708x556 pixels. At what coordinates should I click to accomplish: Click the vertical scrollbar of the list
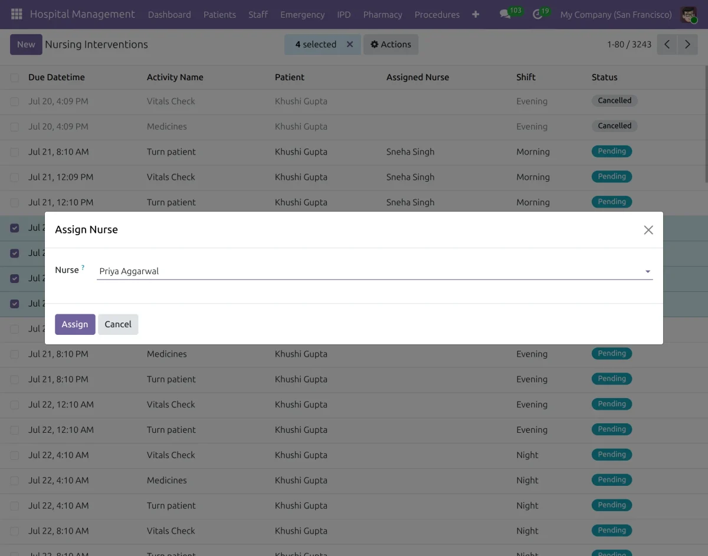click(706, 124)
